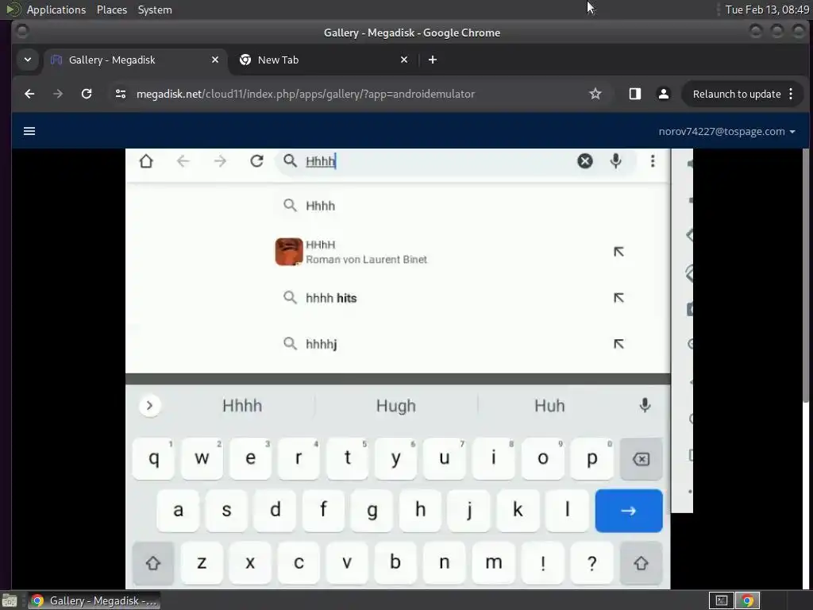Open the Chrome profile icon

(x=663, y=94)
